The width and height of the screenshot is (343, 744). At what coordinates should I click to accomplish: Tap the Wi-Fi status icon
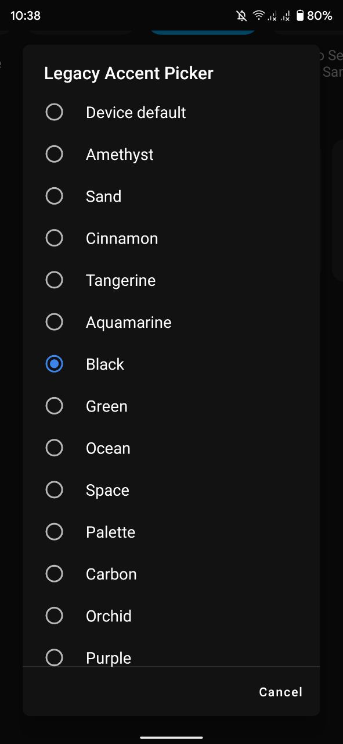pyautogui.click(x=259, y=16)
